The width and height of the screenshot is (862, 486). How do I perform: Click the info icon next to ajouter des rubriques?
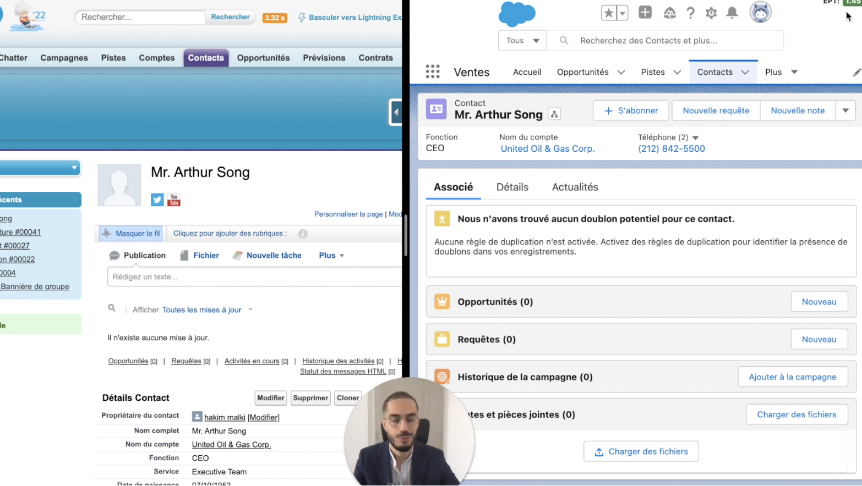303,234
